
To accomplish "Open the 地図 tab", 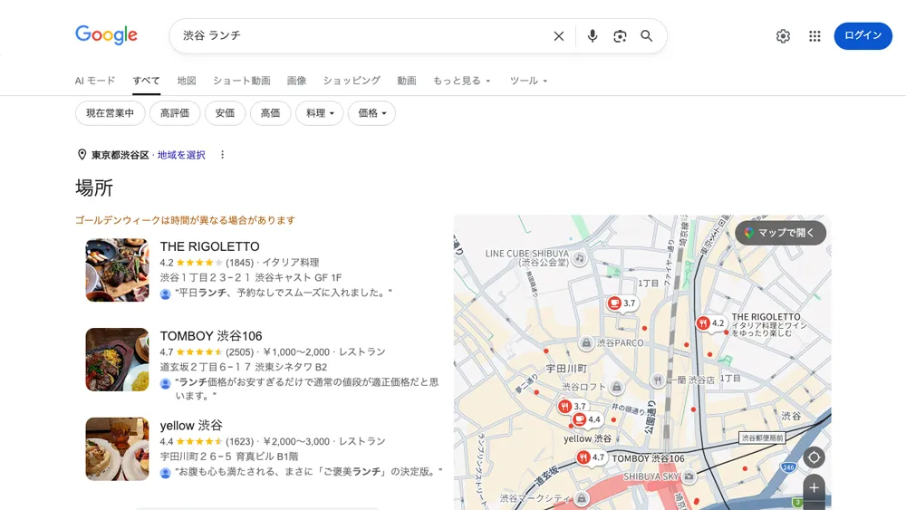I will click(187, 81).
